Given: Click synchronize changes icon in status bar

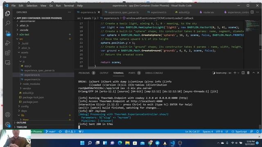Looking at the screenshot, I should pyautogui.click(x=60, y=131).
